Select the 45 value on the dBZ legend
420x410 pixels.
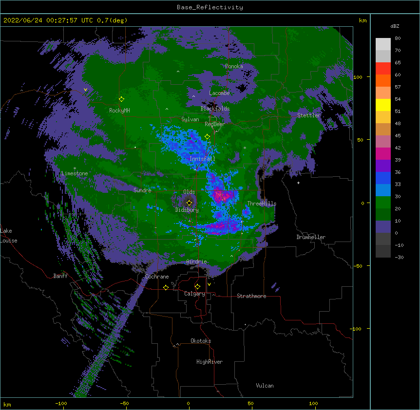[x=398, y=136]
